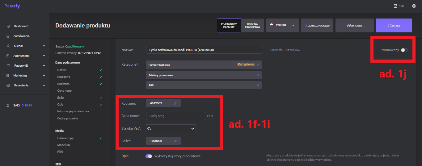Go to Dashboard in the sidebar
The height and width of the screenshot is (166, 422).
coord(21,26)
